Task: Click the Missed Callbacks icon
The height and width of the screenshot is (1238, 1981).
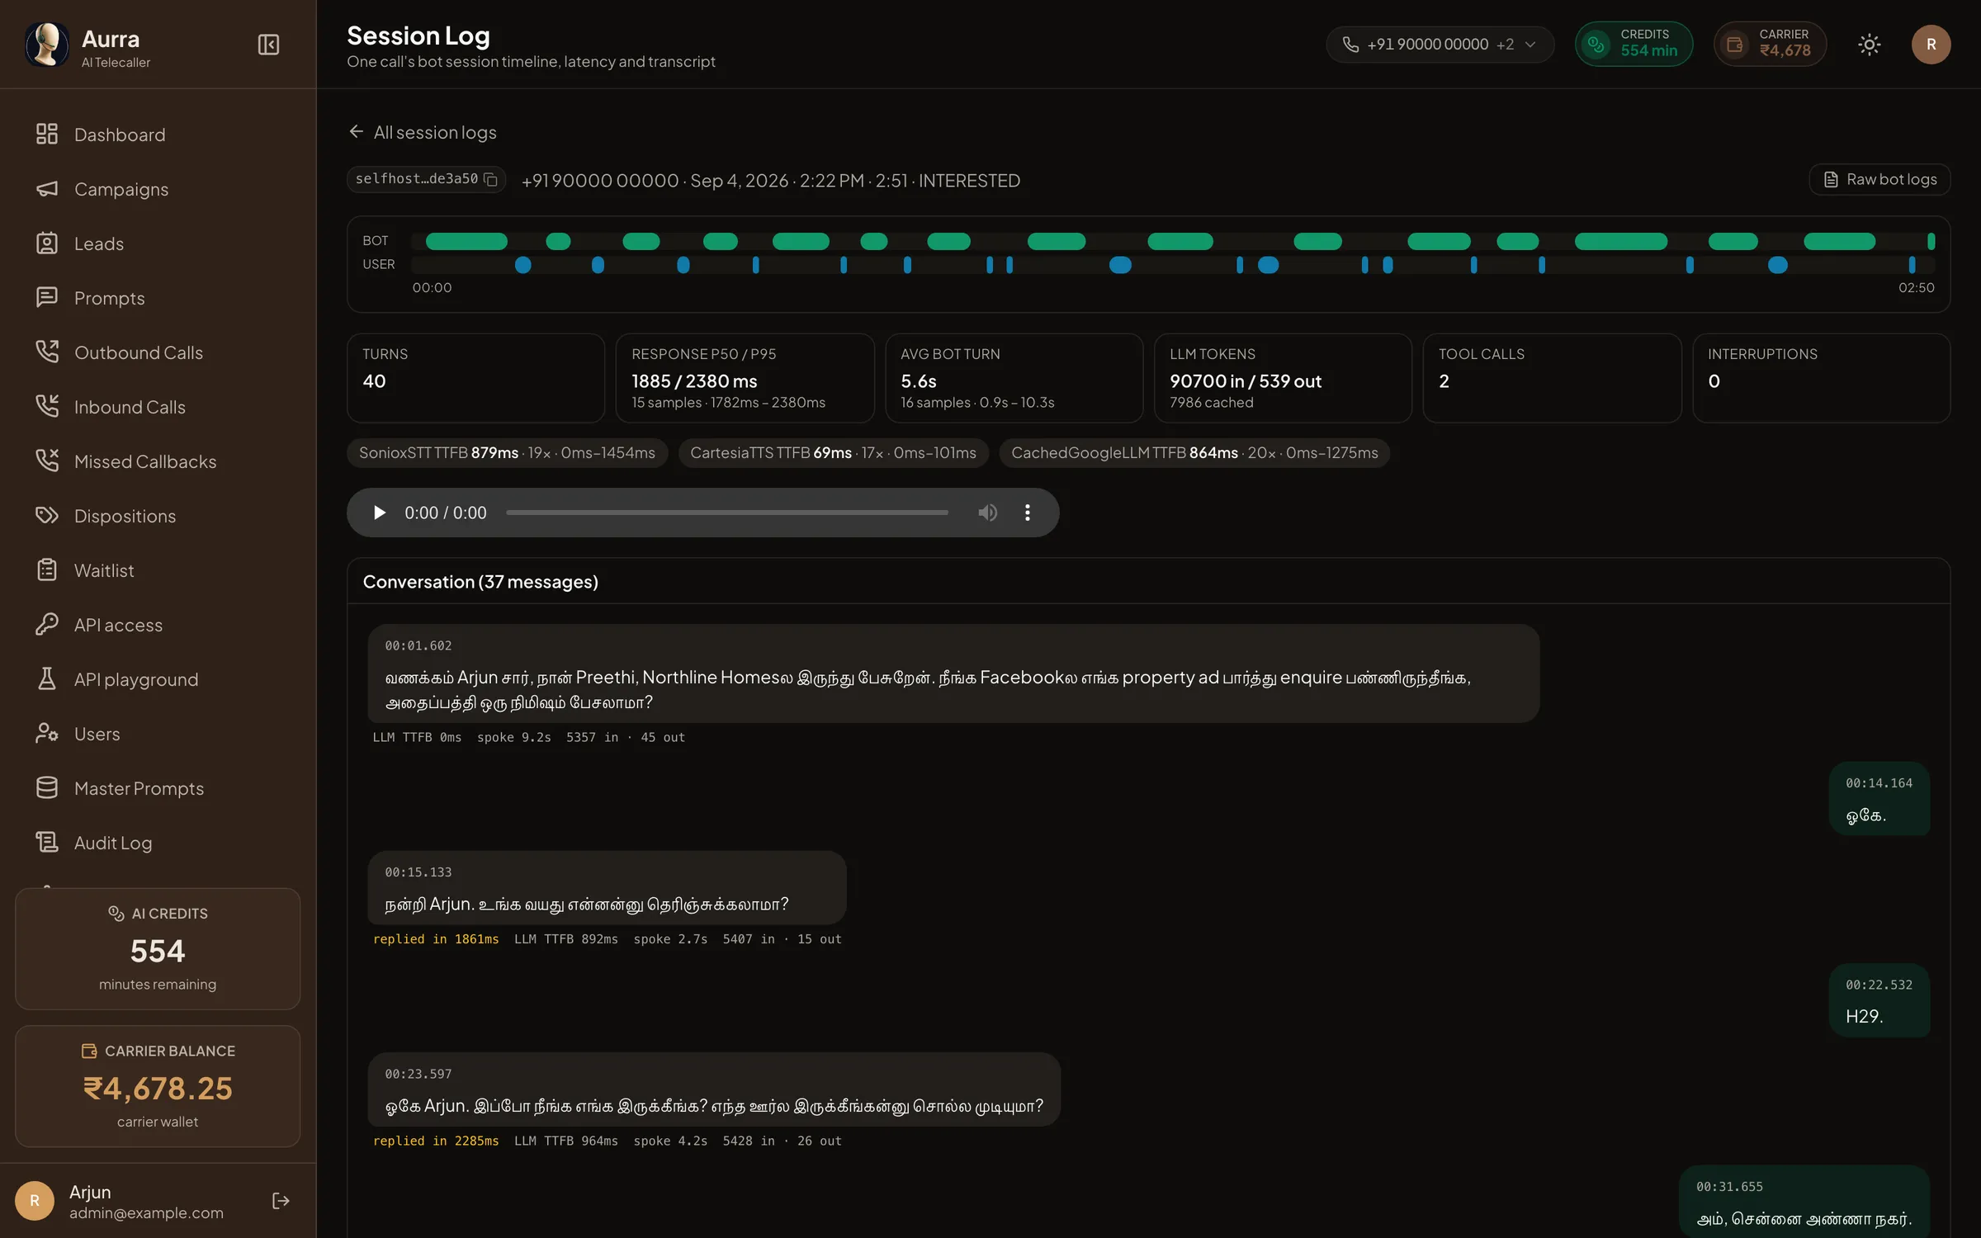Action: pos(47,461)
